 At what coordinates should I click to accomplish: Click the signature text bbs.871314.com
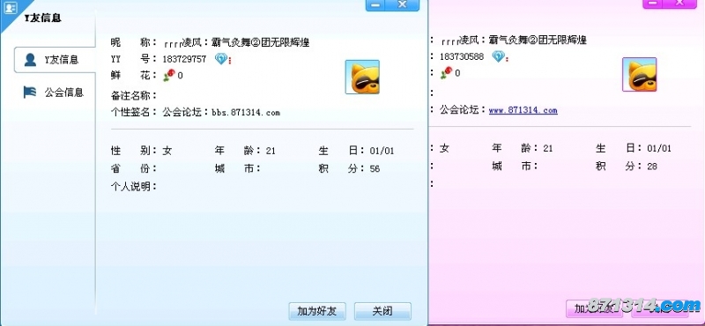pyautogui.click(x=246, y=113)
